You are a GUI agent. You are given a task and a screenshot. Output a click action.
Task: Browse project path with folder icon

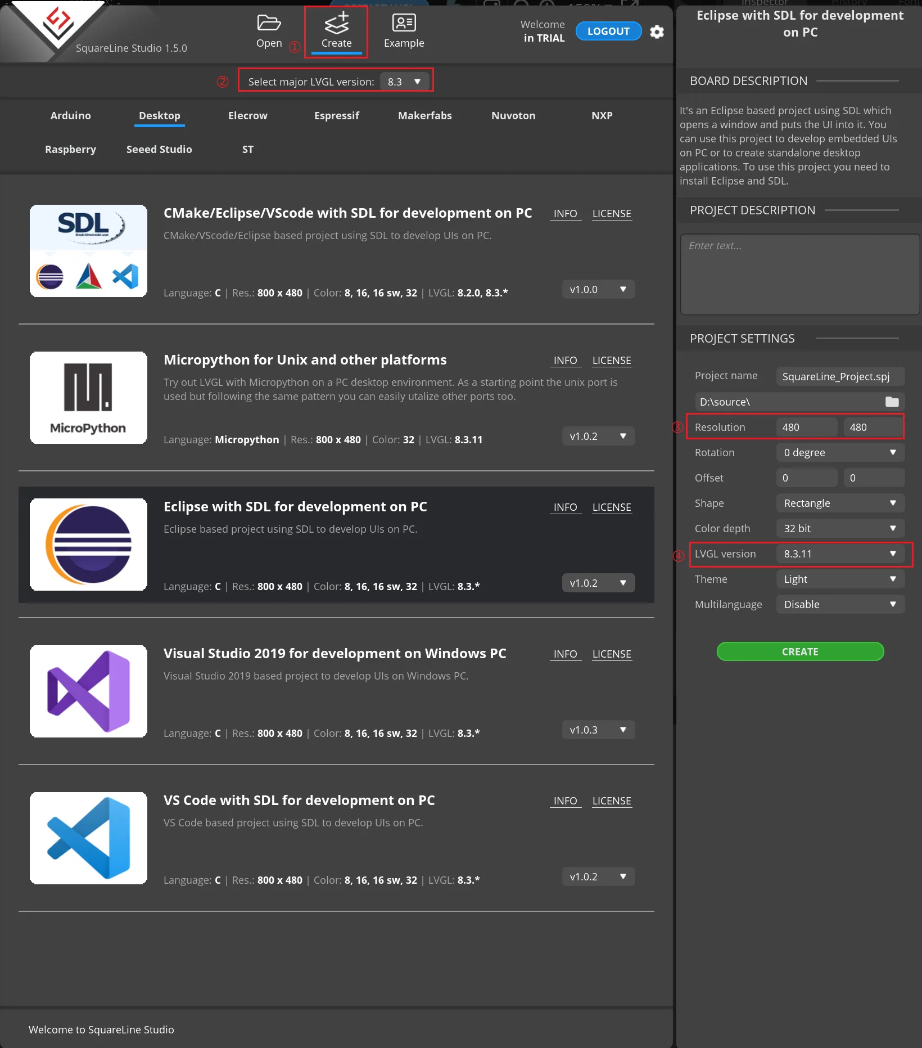coord(892,402)
